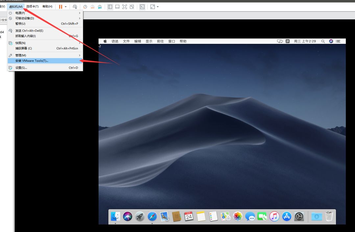Click the 拼 input method icon
This screenshot has height=232, width=355.
click(x=288, y=41)
